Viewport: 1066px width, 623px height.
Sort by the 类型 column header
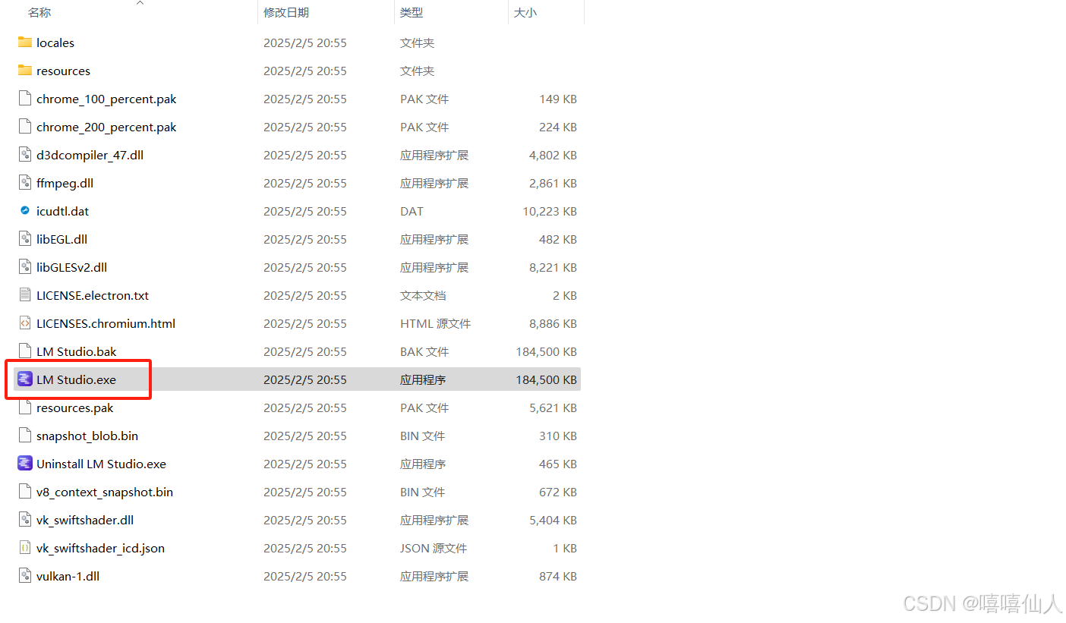pos(412,12)
